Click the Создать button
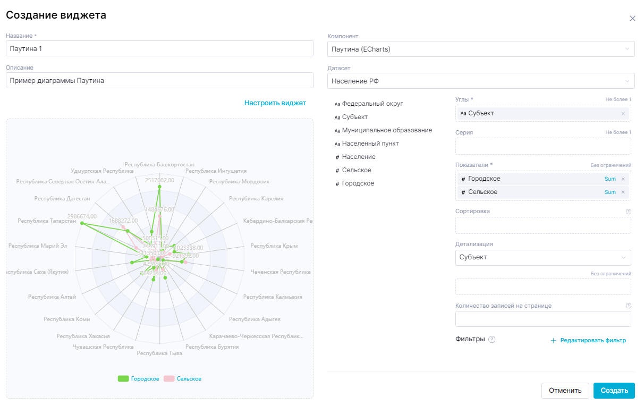The height and width of the screenshot is (405, 644). click(614, 390)
